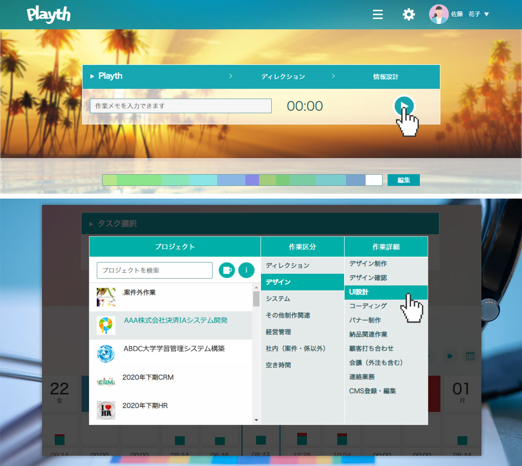Click the 作業詳細 column header

[386, 246]
